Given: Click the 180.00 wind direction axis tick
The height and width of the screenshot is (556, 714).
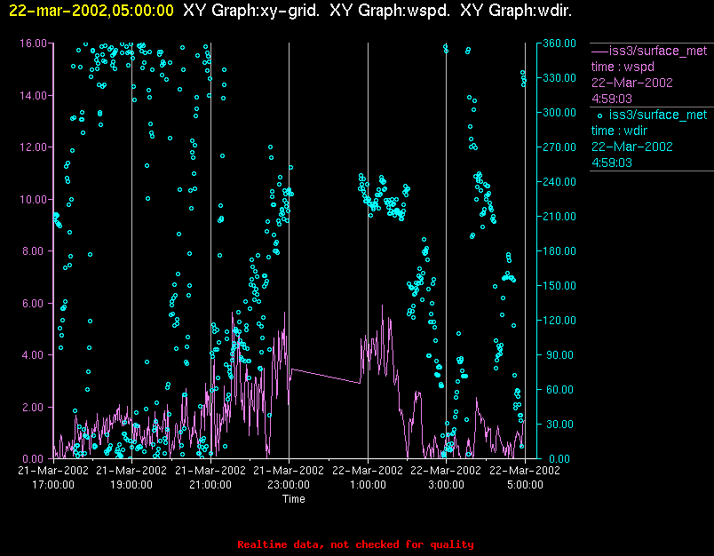Looking at the screenshot, I should pos(559,250).
